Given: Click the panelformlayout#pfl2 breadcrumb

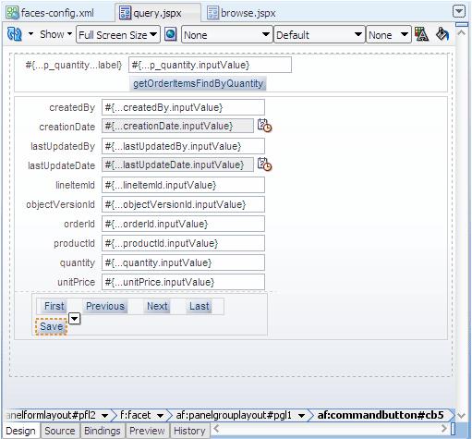Looking at the screenshot, I should click(51, 415).
